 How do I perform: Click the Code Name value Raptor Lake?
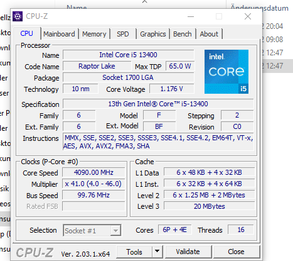pos(97,66)
